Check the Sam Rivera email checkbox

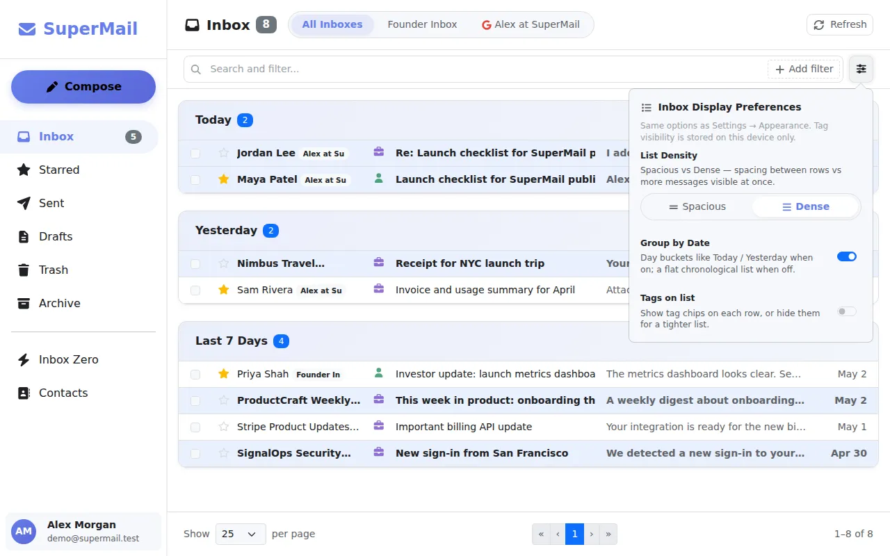pos(195,290)
